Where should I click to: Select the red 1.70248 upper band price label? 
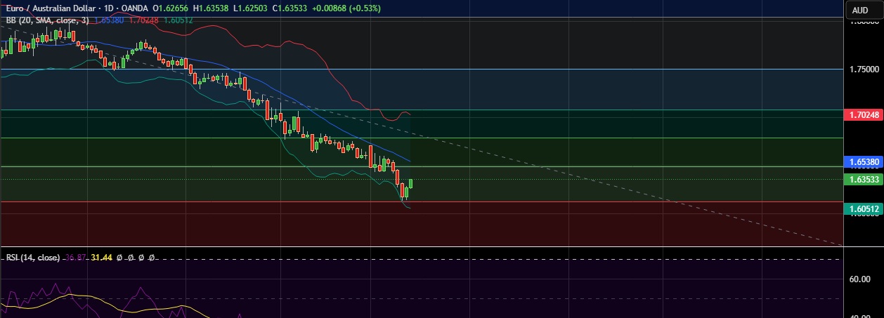tap(863, 114)
